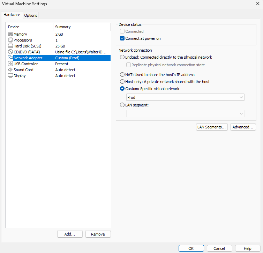Click Add... to add hardware
The height and width of the screenshot is (253, 263).
point(70,234)
